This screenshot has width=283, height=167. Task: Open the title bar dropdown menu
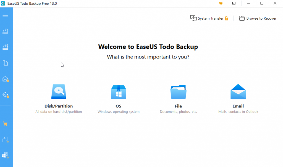pyautogui.click(x=234, y=3)
